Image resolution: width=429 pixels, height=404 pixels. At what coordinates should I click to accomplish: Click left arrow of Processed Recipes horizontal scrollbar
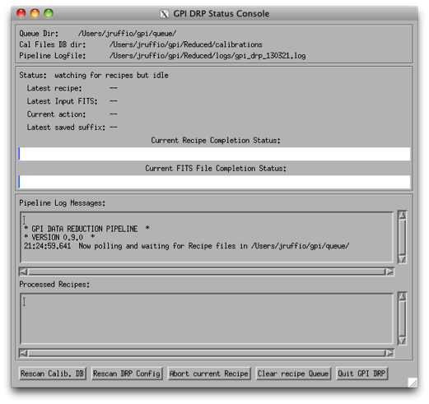point(24,353)
